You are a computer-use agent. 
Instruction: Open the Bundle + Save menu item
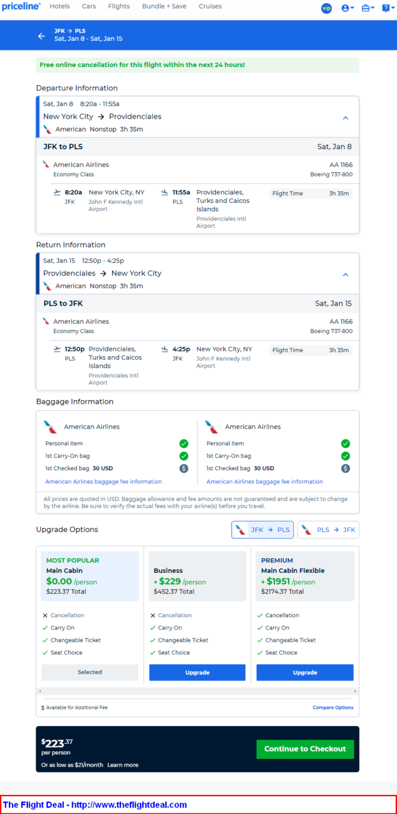(x=164, y=7)
